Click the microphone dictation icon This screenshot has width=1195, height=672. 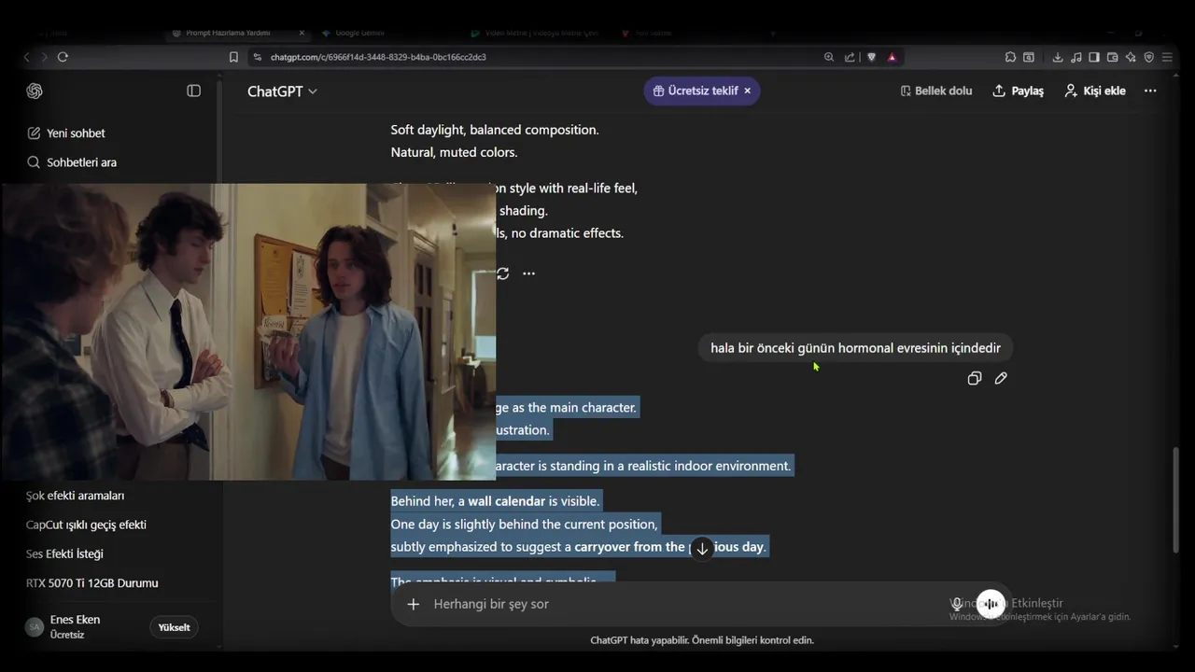[x=956, y=604]
